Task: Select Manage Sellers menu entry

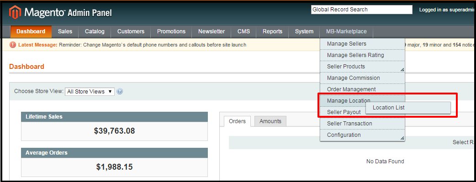Action: coord(362,44)
